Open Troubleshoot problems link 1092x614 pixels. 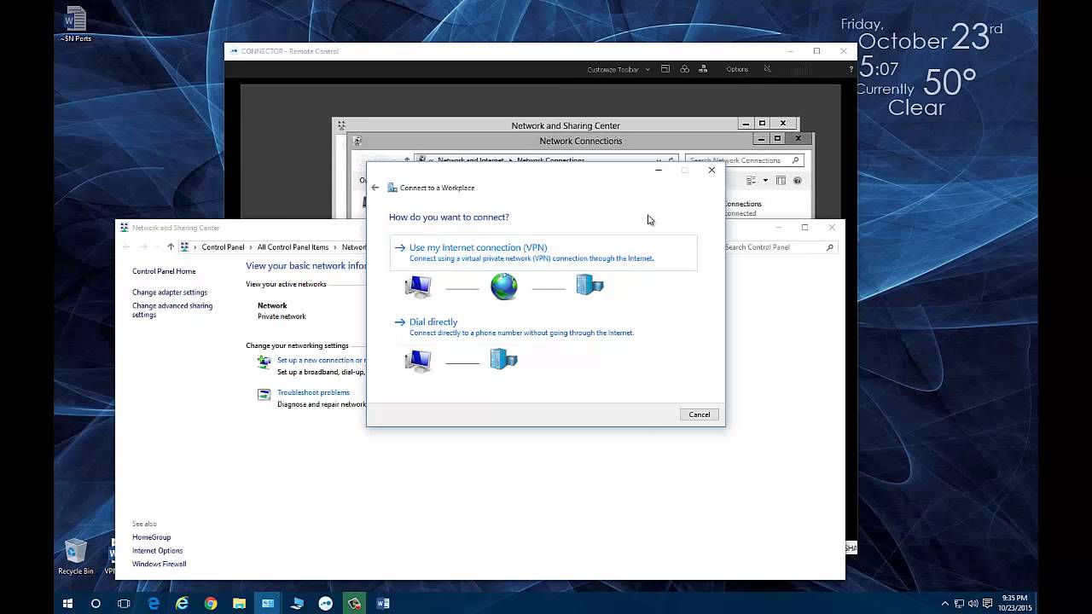coord(313,393)
